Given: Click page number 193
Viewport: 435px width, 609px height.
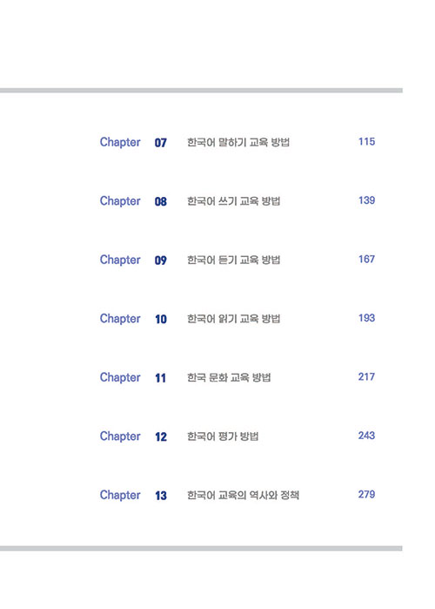Looking at the screenshot, I should [366, 318].
